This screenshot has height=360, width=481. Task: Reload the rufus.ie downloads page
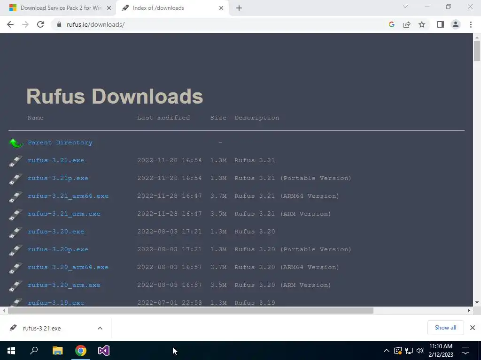pyautogui.click(x=40, y=24)
